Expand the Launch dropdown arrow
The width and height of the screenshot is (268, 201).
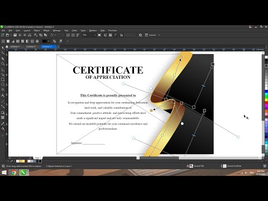[x=159, y=35]
